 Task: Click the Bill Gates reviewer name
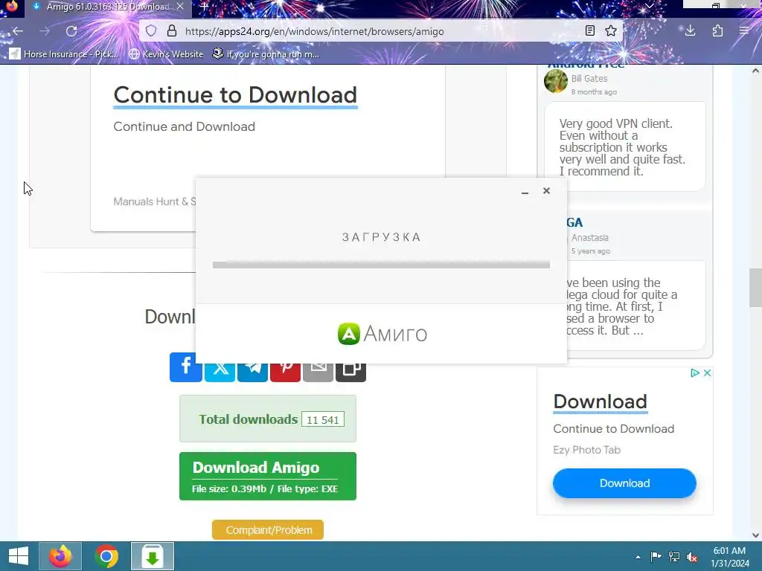[x=589, y=78]
